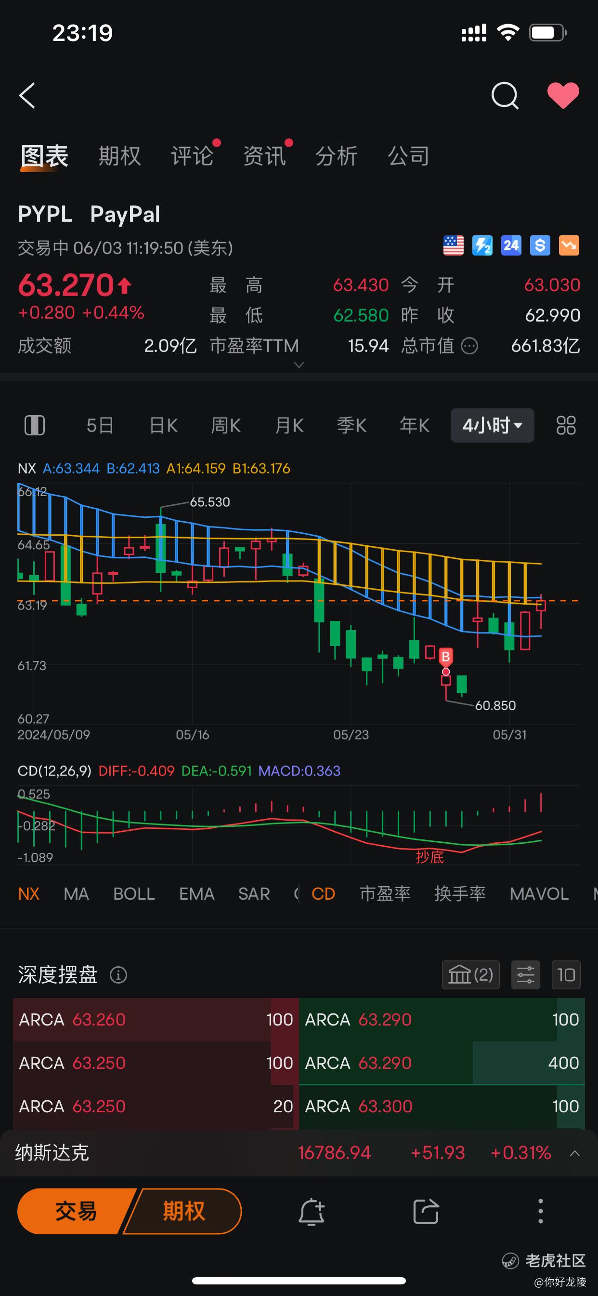
Task: Open depth book sliders settings icon
Action: (x=526, y=975)
